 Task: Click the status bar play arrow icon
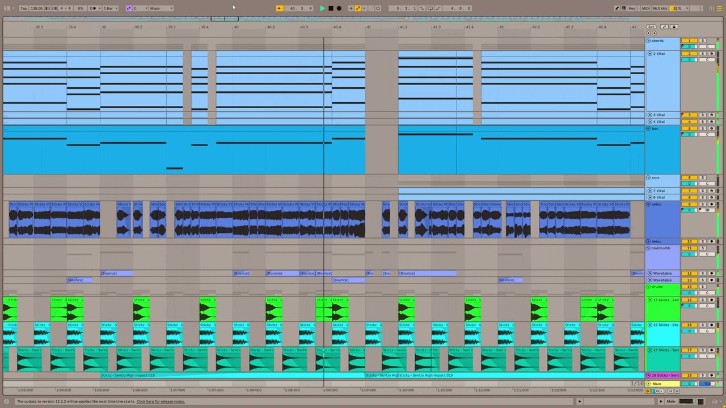click(x=580, y=401)
